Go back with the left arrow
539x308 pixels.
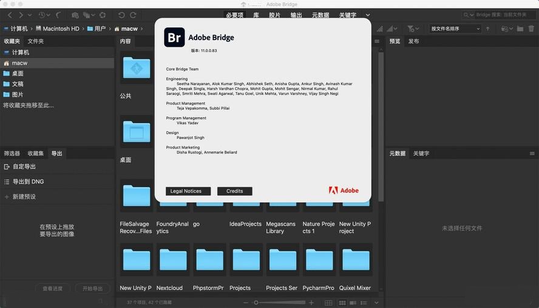[x=10, y=15]
